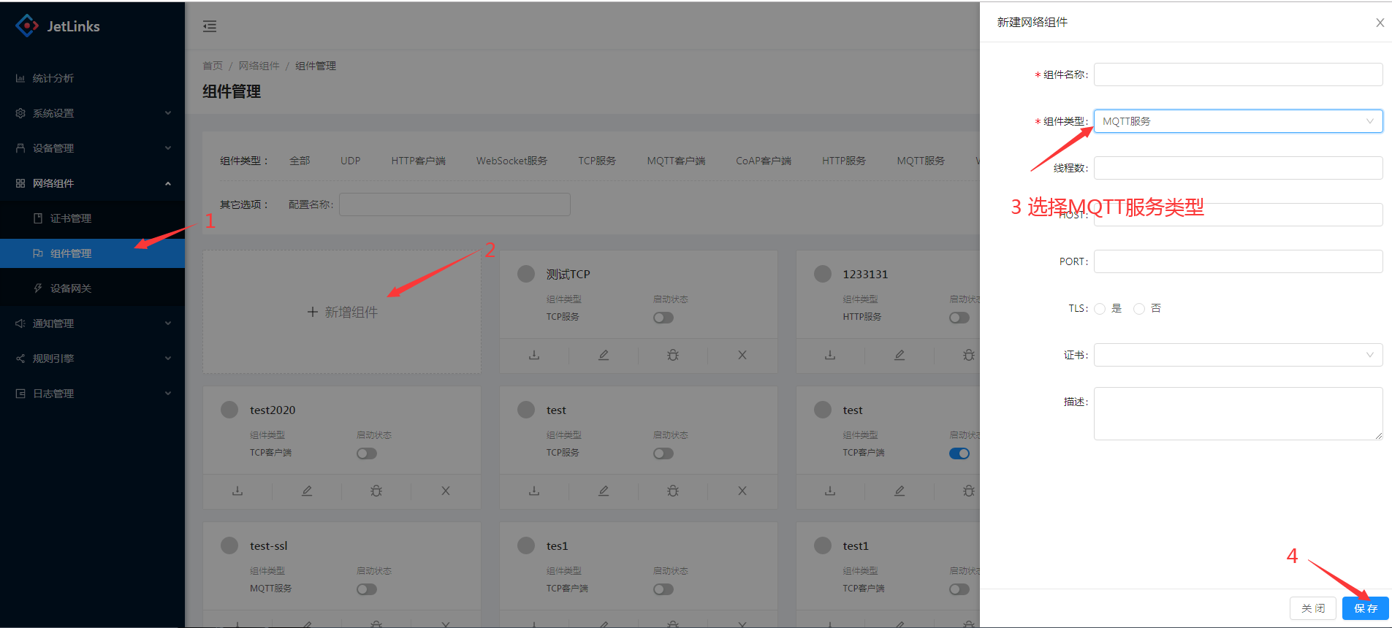Click the JetLinks logo icon
This screenshot has width=1392, height=628.
click(27, 26)
